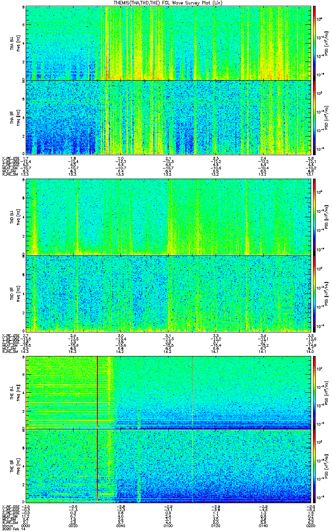Viewport: 332px width, 532px height.
Task: Select the THA B-perpendicular spectrogram panel
Action: pyautogui.click(x=168, y=43)
